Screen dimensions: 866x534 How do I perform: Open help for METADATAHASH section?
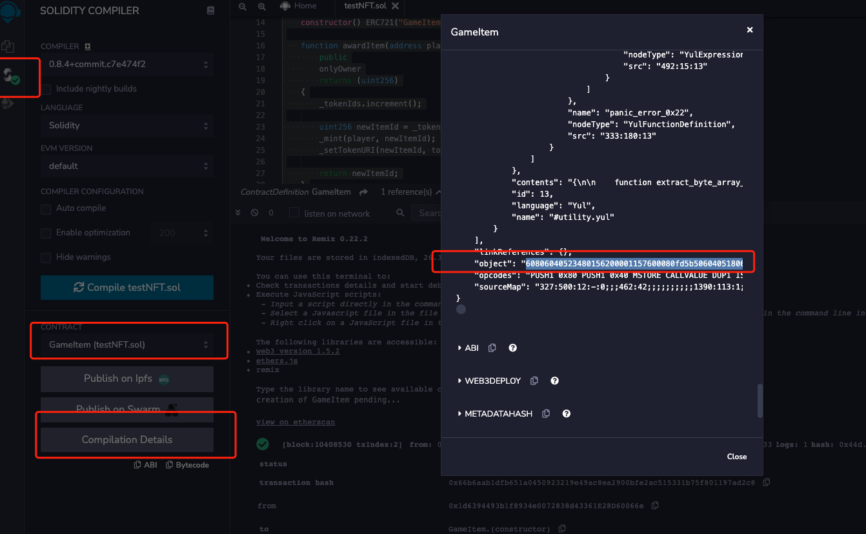[567, 413]
